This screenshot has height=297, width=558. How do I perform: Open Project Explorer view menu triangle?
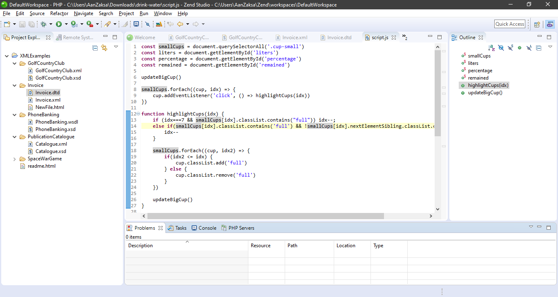(x=116, y=47)
